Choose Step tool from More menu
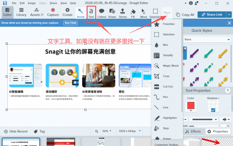This screenshot has width=233, height=146. [x=167, y=128]
